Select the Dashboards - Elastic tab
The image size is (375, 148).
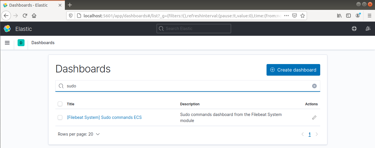pos(33,5)
